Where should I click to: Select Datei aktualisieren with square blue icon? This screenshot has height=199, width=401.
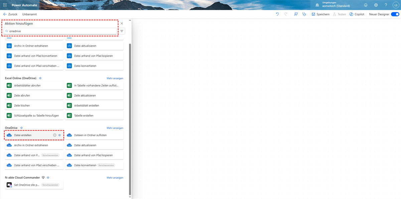click(94, 46)
